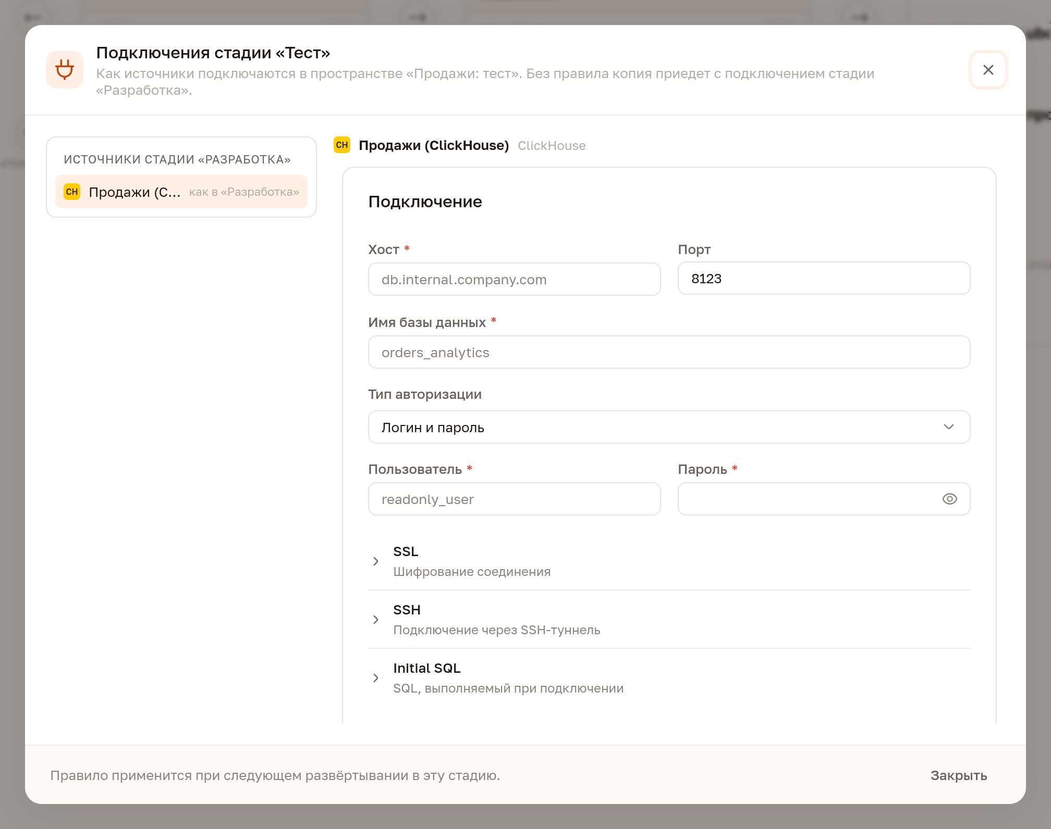Expand the SSH tunnel section
The image size is (1051, 829).
point(669,620)
